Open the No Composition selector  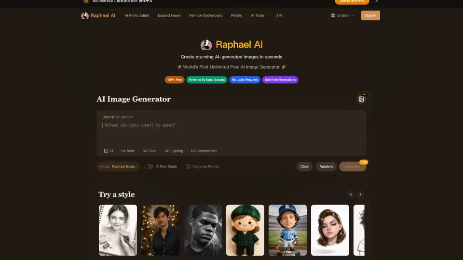click(x=204, y=151)
